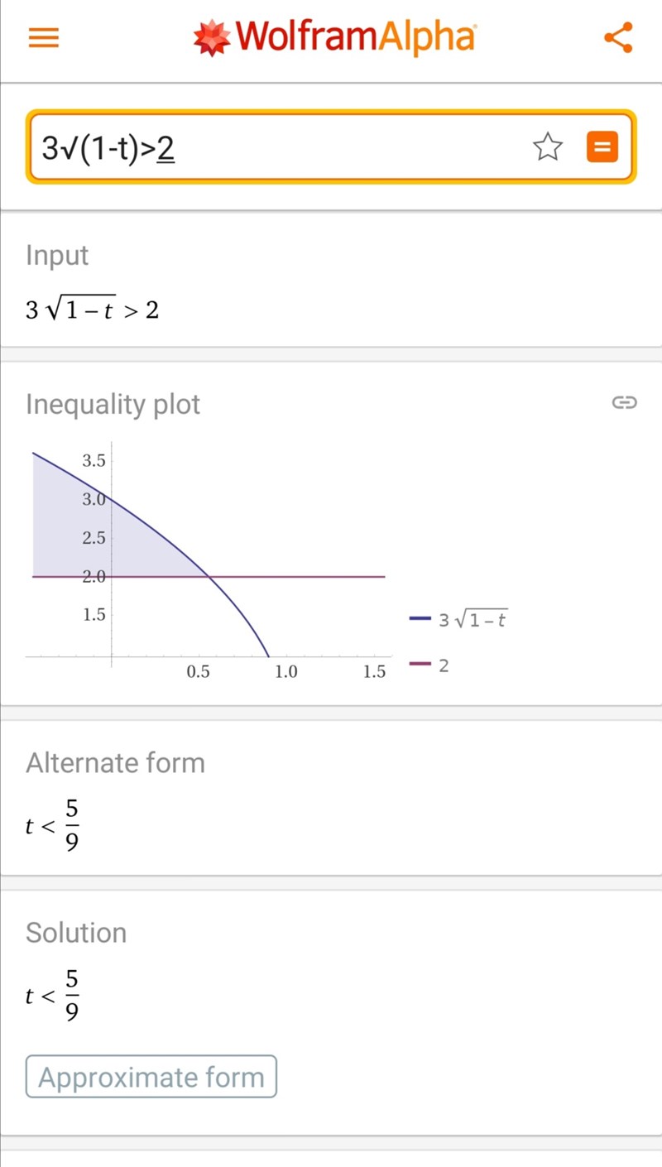Select the Solution result t < 5/9
662x1167 pixels.
tap(54, 994)
